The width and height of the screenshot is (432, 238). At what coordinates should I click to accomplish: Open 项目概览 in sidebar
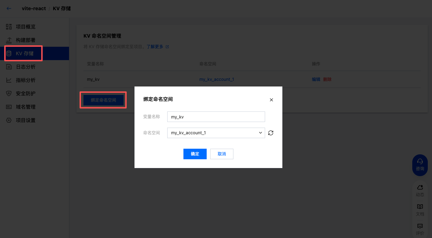(26, 27)
